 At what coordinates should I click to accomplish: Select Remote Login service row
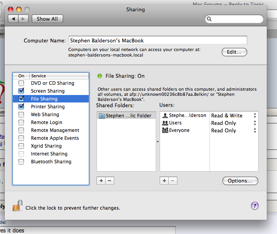51,122
